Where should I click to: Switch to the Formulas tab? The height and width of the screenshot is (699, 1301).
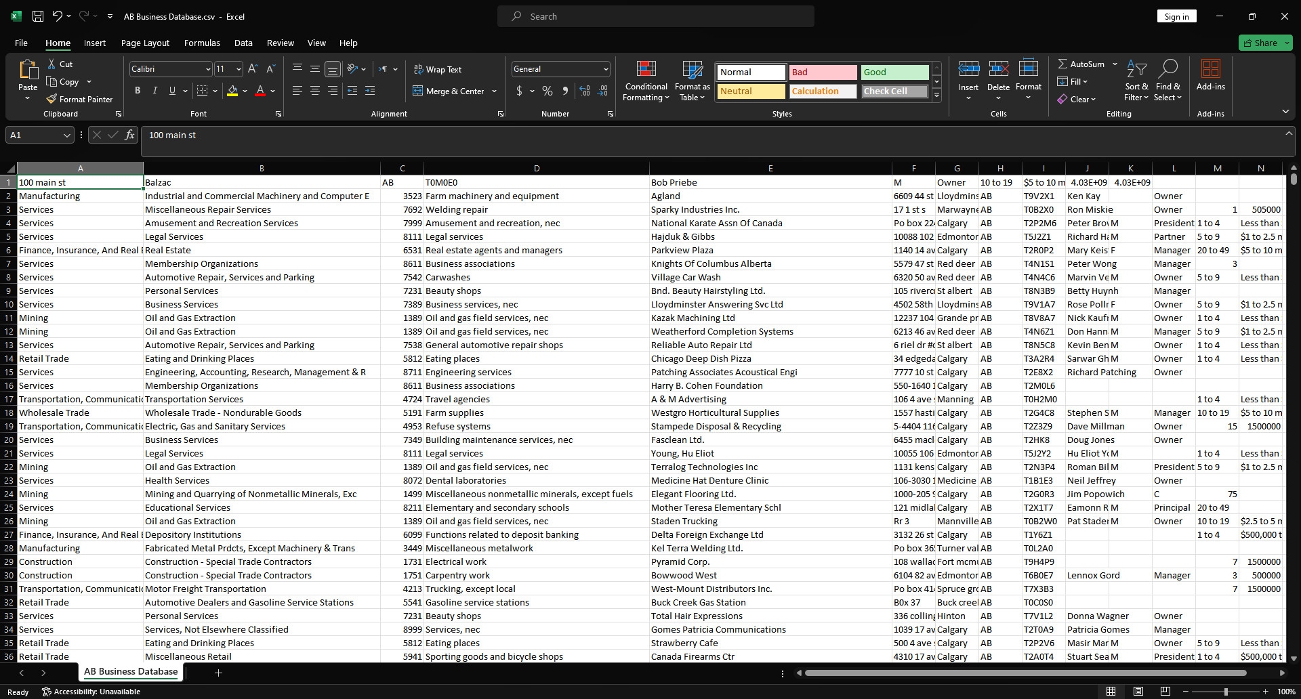point(202,43)
